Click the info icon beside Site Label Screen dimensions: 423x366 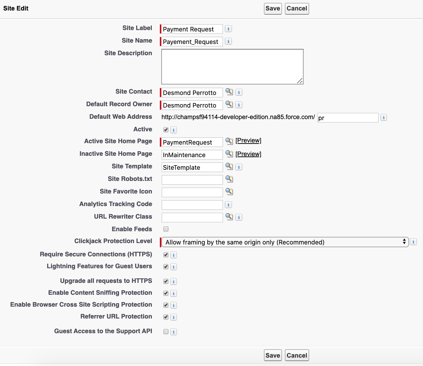click(228, 29)
